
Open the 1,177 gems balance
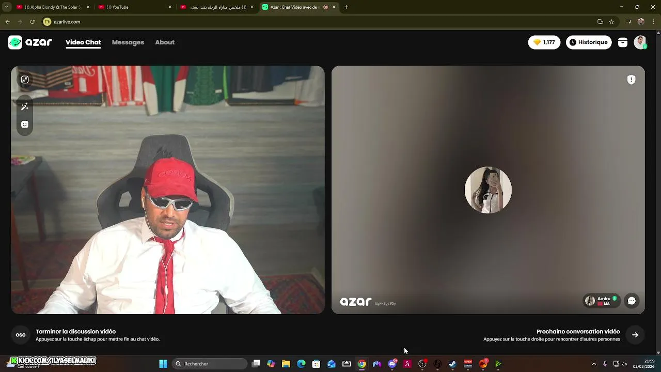click(544, 42)
